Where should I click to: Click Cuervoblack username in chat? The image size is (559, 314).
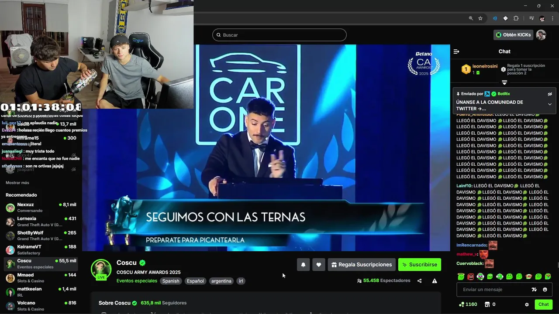point(470,263)
